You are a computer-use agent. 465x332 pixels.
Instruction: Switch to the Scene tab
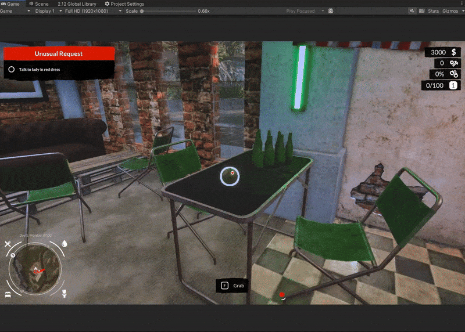38,3
